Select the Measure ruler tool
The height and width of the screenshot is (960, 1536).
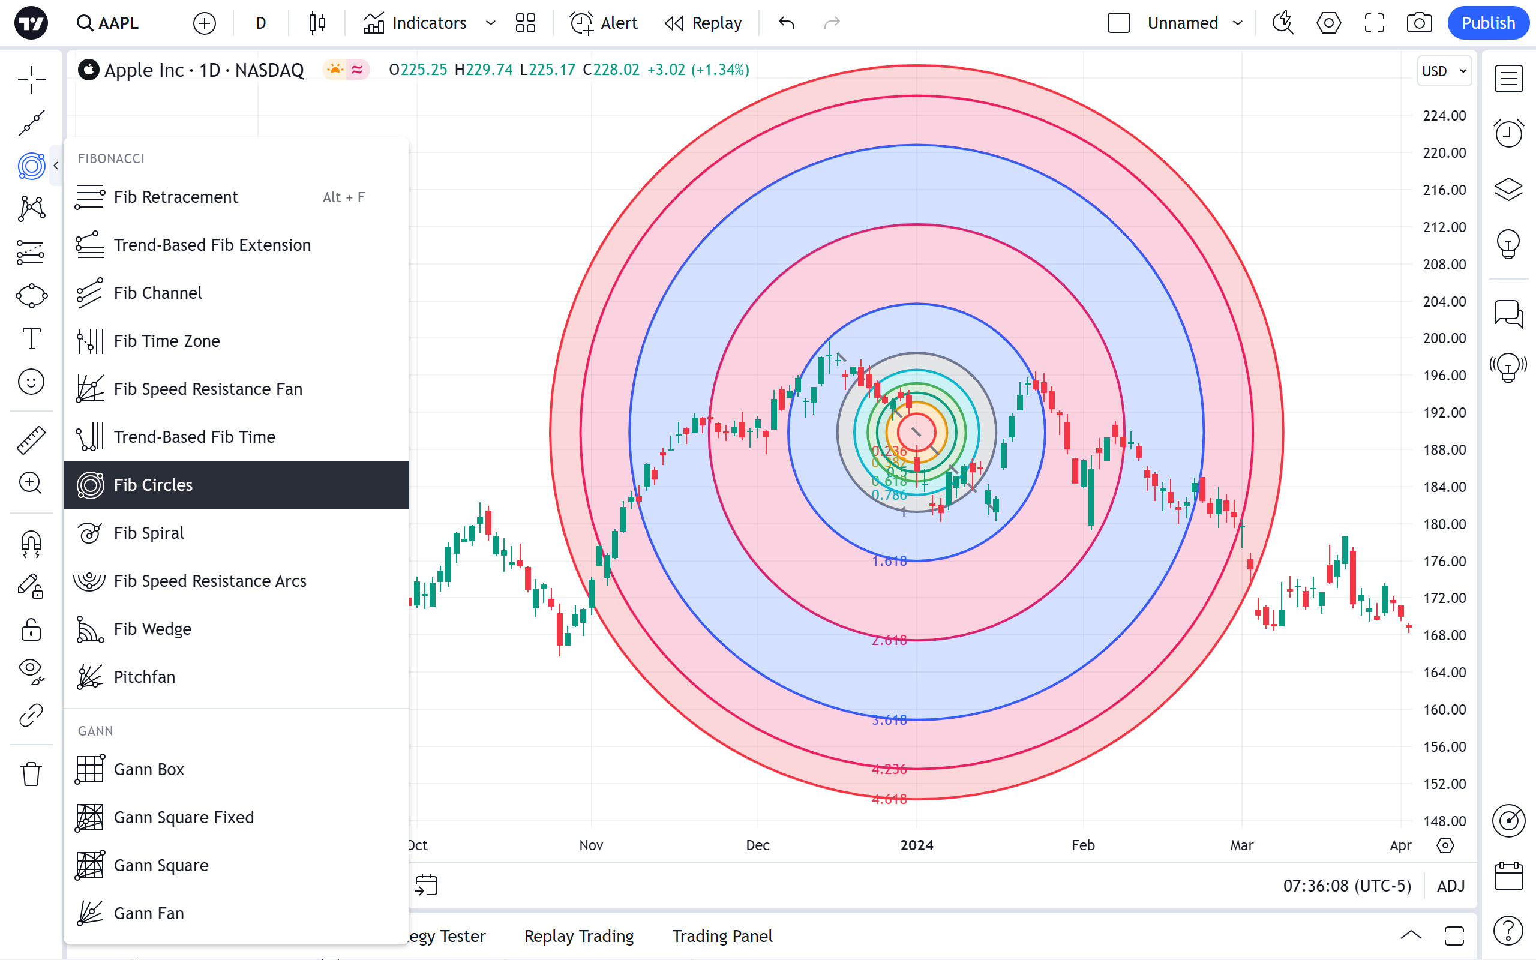point(31,439)
